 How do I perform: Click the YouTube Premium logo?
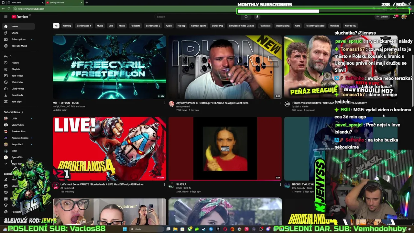pos(21,17)
